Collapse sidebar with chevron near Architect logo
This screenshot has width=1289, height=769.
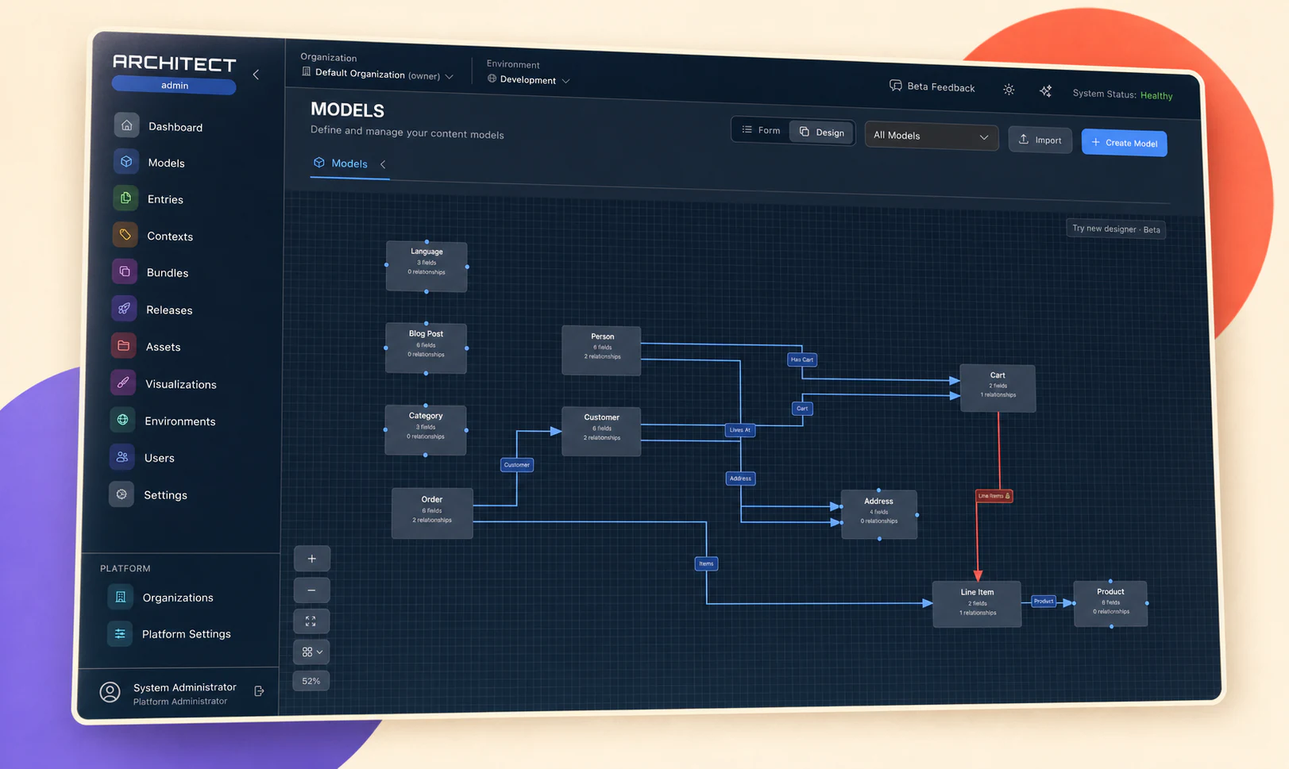[x=256, y=75]
